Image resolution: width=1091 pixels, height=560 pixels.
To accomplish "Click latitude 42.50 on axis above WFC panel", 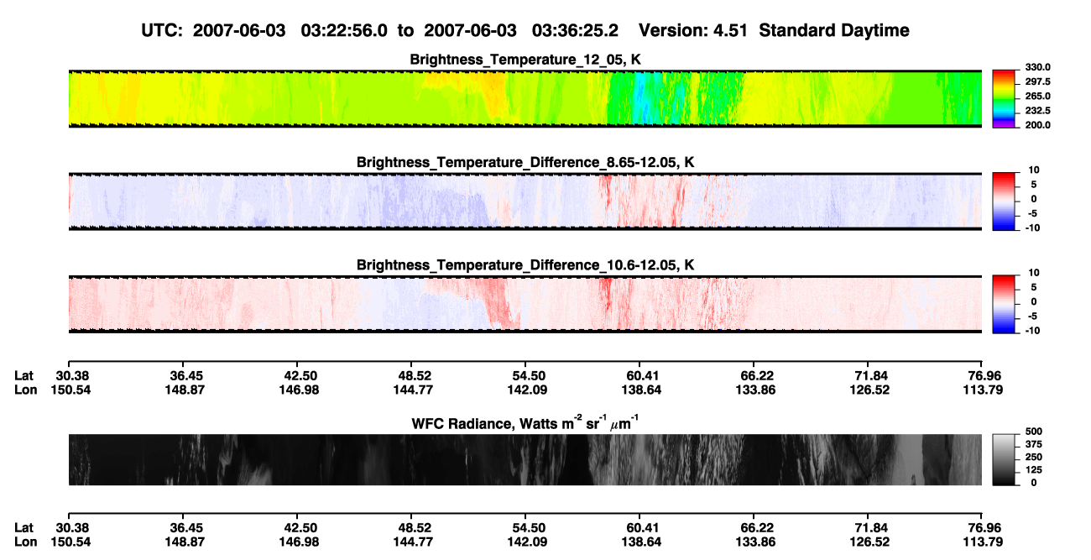I will pyautogui.click(x=300, y=376).
